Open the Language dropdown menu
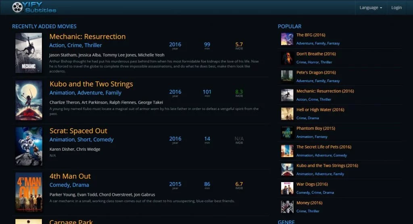 [x=370, y=8]
